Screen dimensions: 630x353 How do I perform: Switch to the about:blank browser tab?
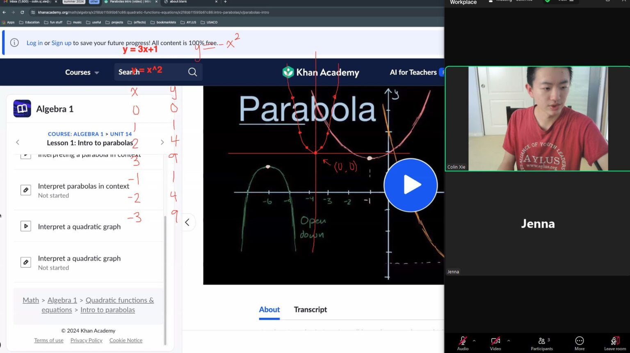pyautogui.click(x=189, y=2)
